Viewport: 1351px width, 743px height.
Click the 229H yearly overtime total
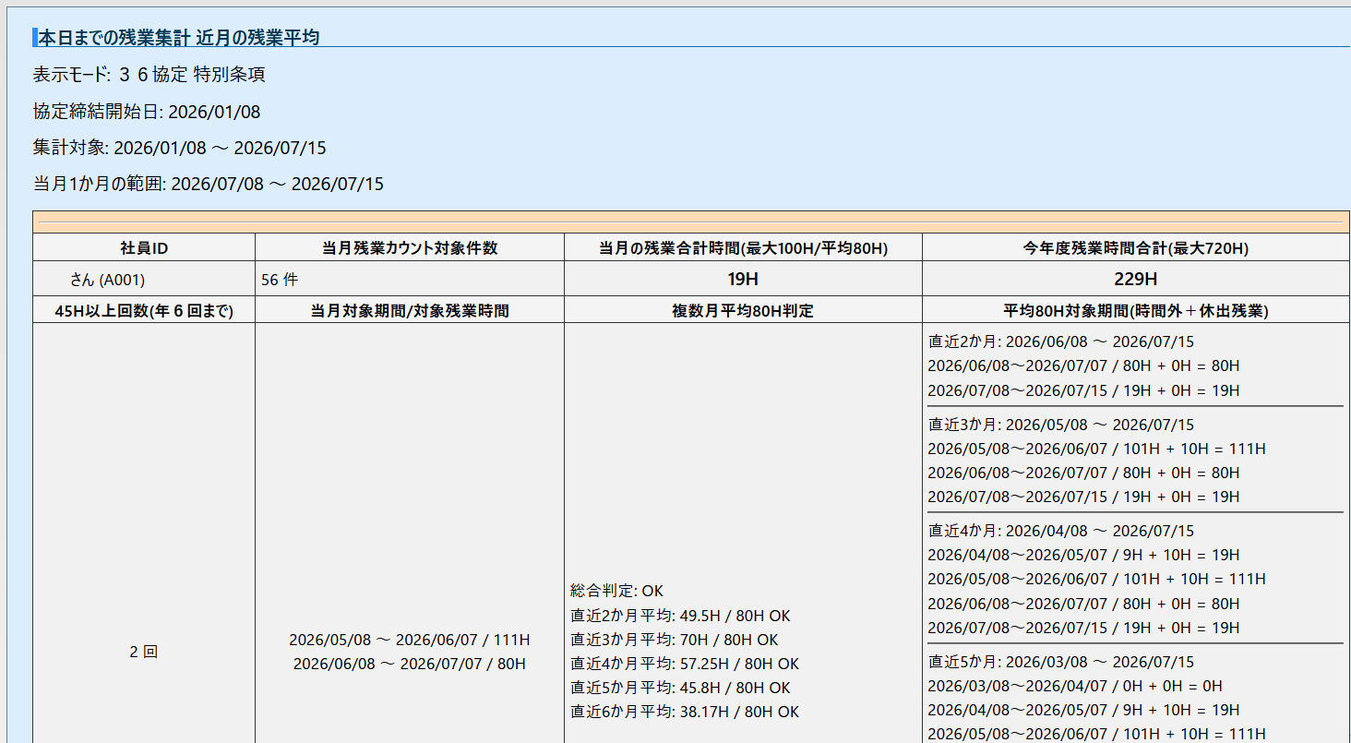[x=1135, y=279]
